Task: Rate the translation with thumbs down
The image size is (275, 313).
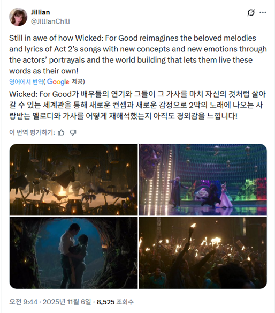Action: 73,132
